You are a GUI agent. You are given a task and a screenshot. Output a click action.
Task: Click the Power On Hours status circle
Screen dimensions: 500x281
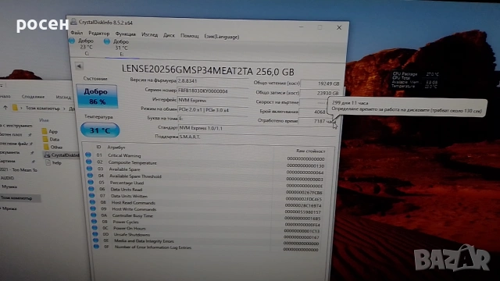coord(95,227)
